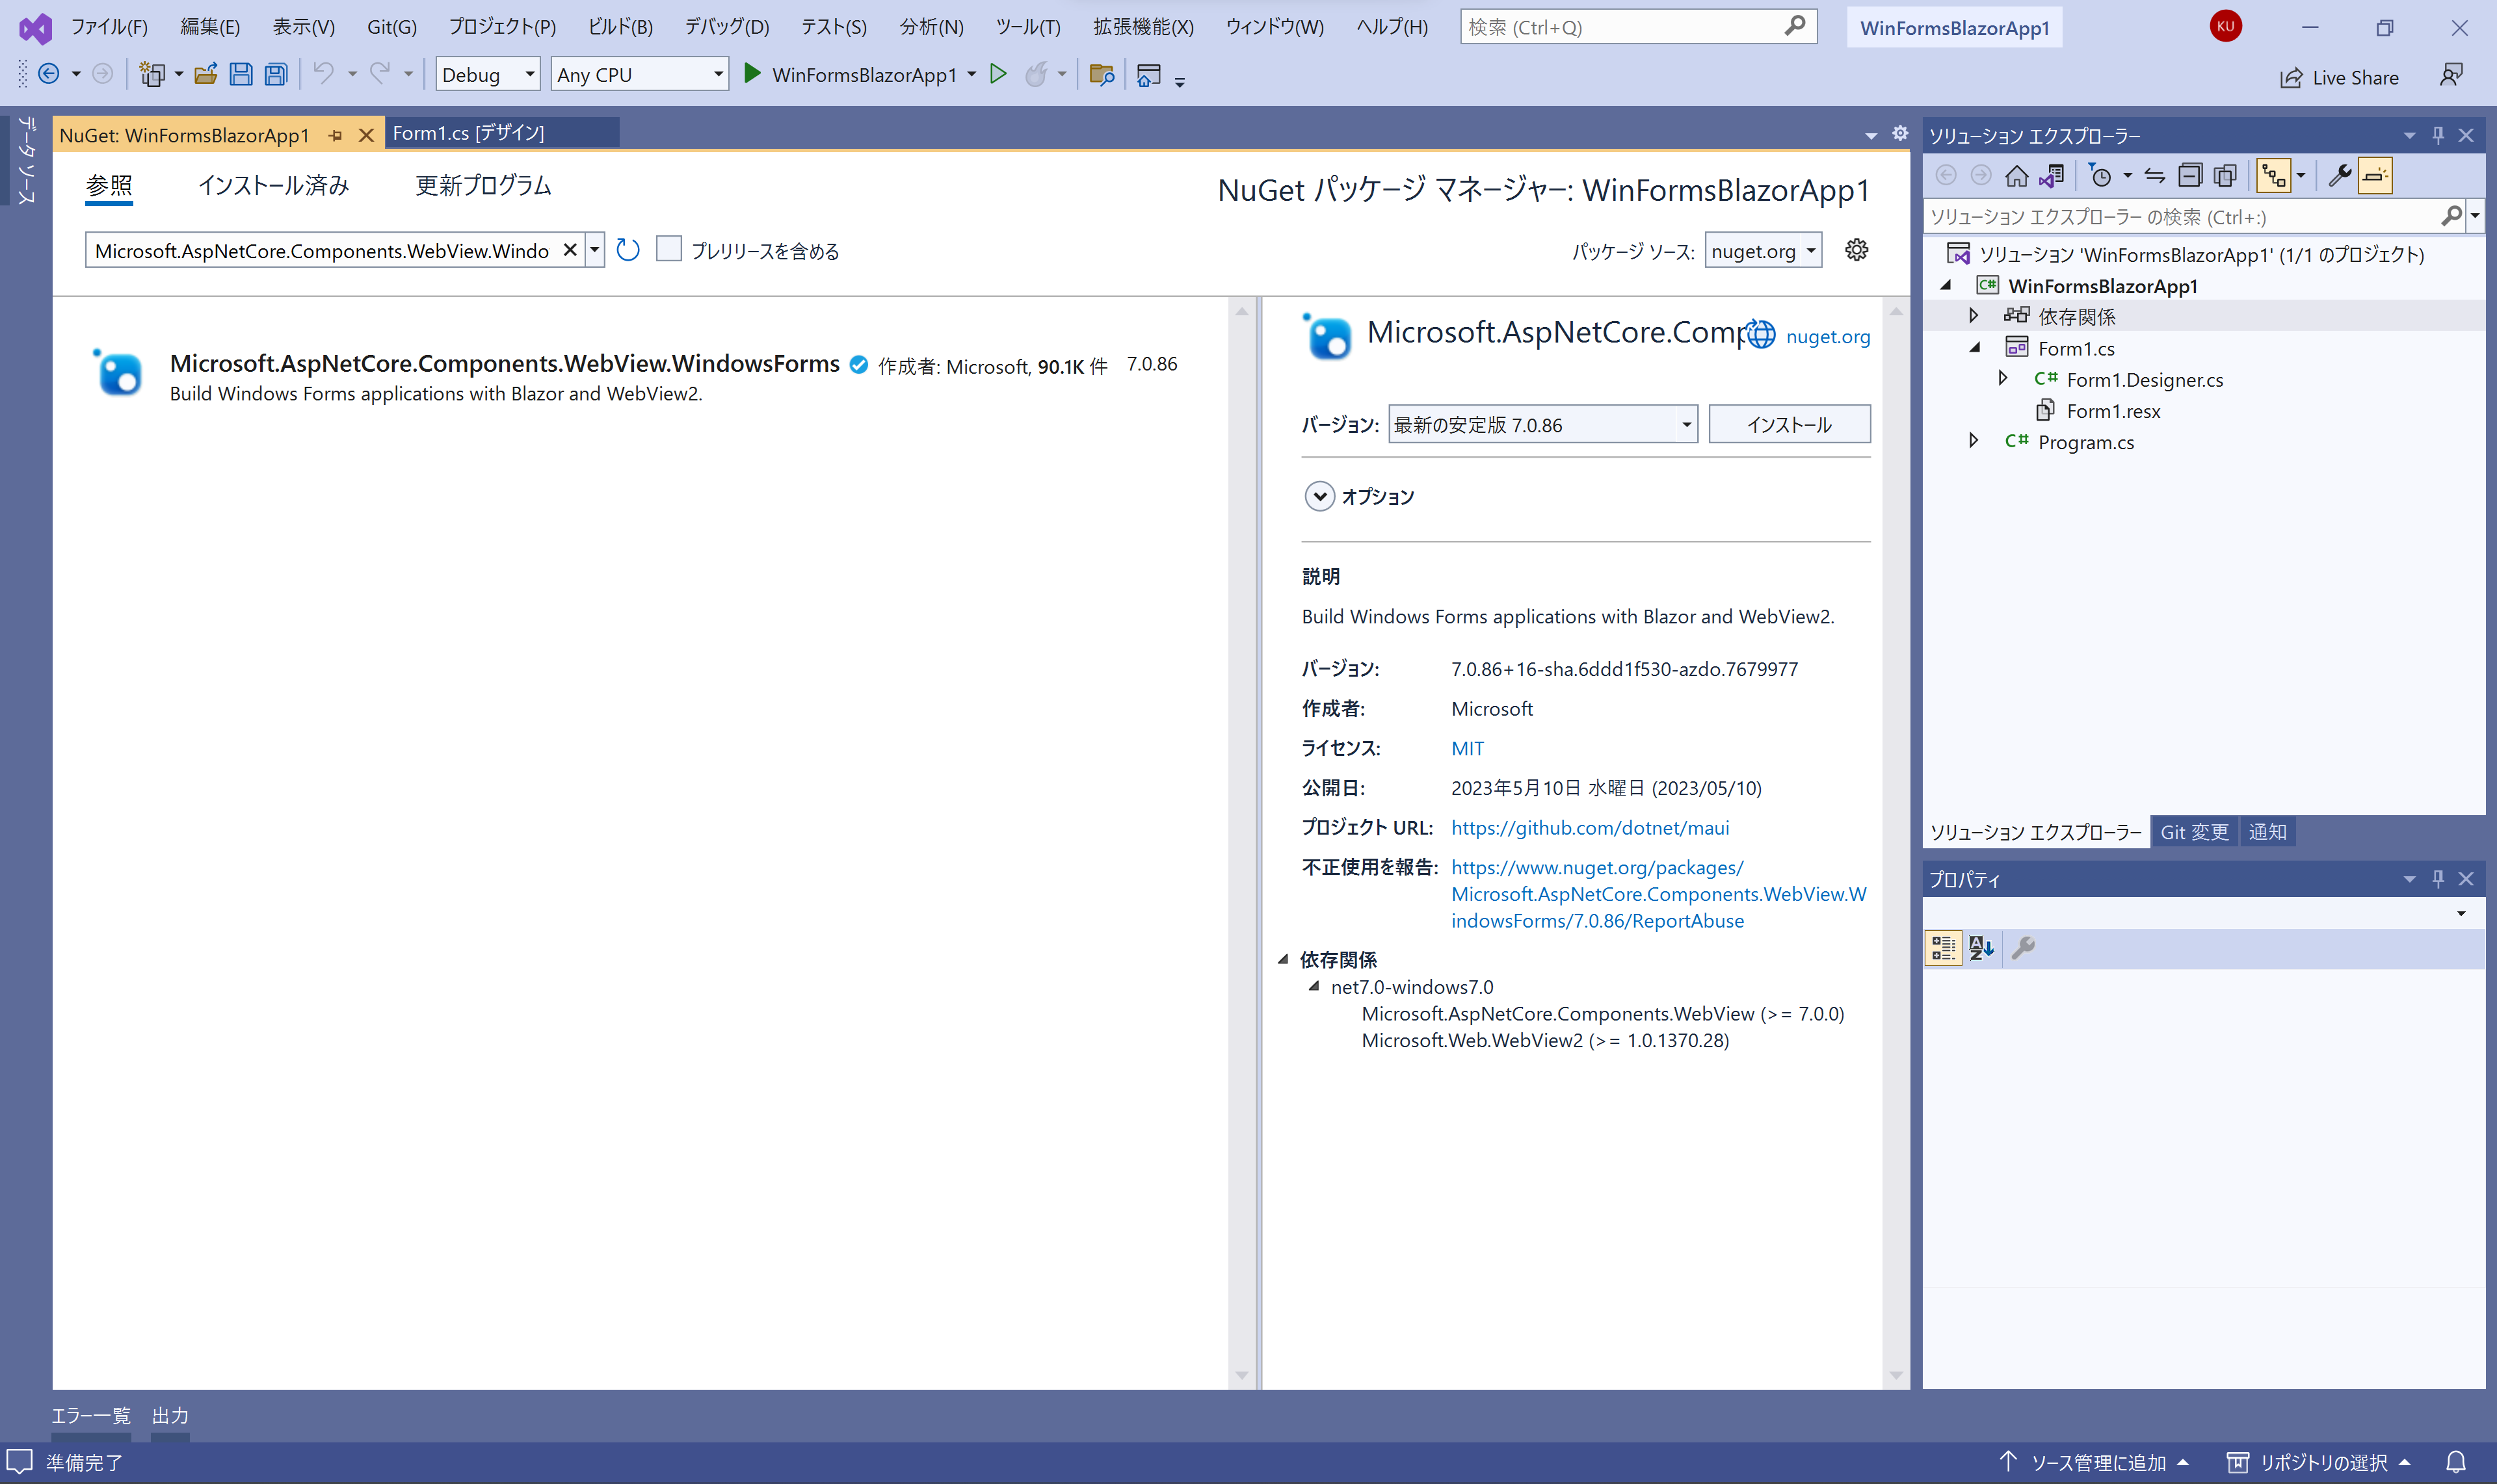Click the Live Share icon
The width and height of the screenshot is (2497, 1484).
click(2291, 78)
